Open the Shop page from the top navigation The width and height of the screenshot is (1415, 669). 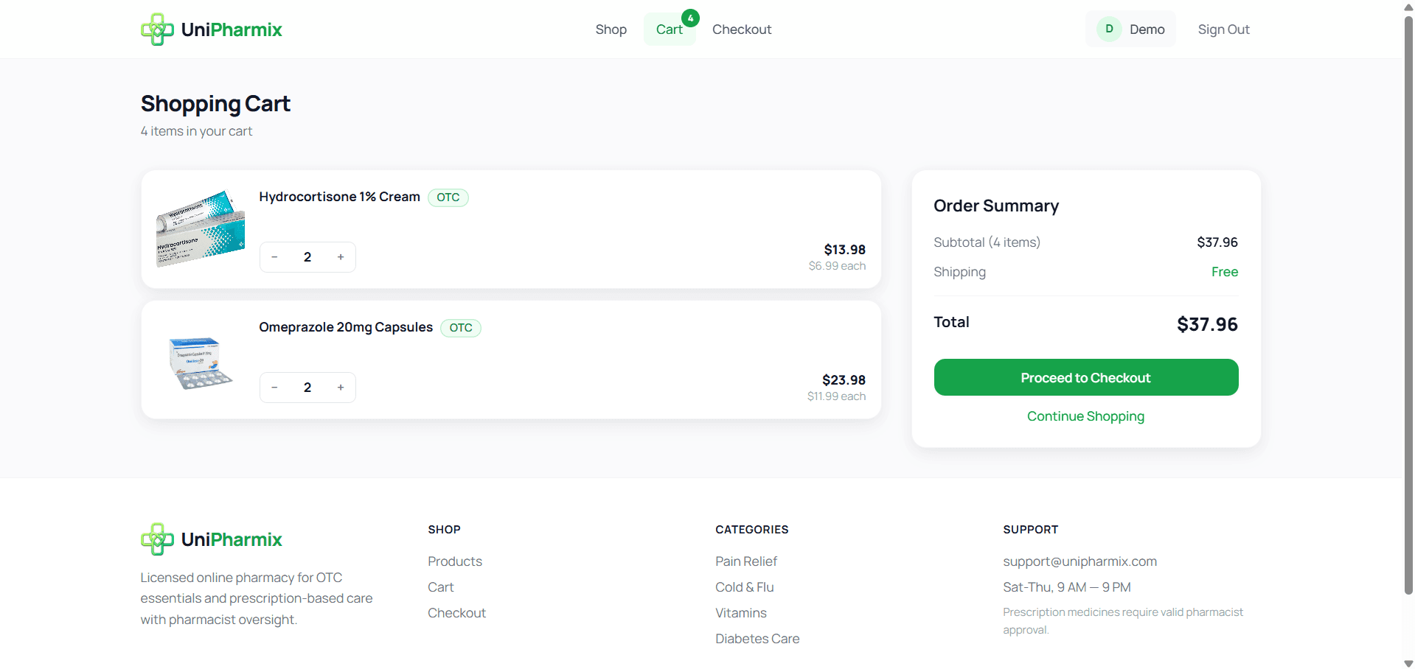[611, 29]
